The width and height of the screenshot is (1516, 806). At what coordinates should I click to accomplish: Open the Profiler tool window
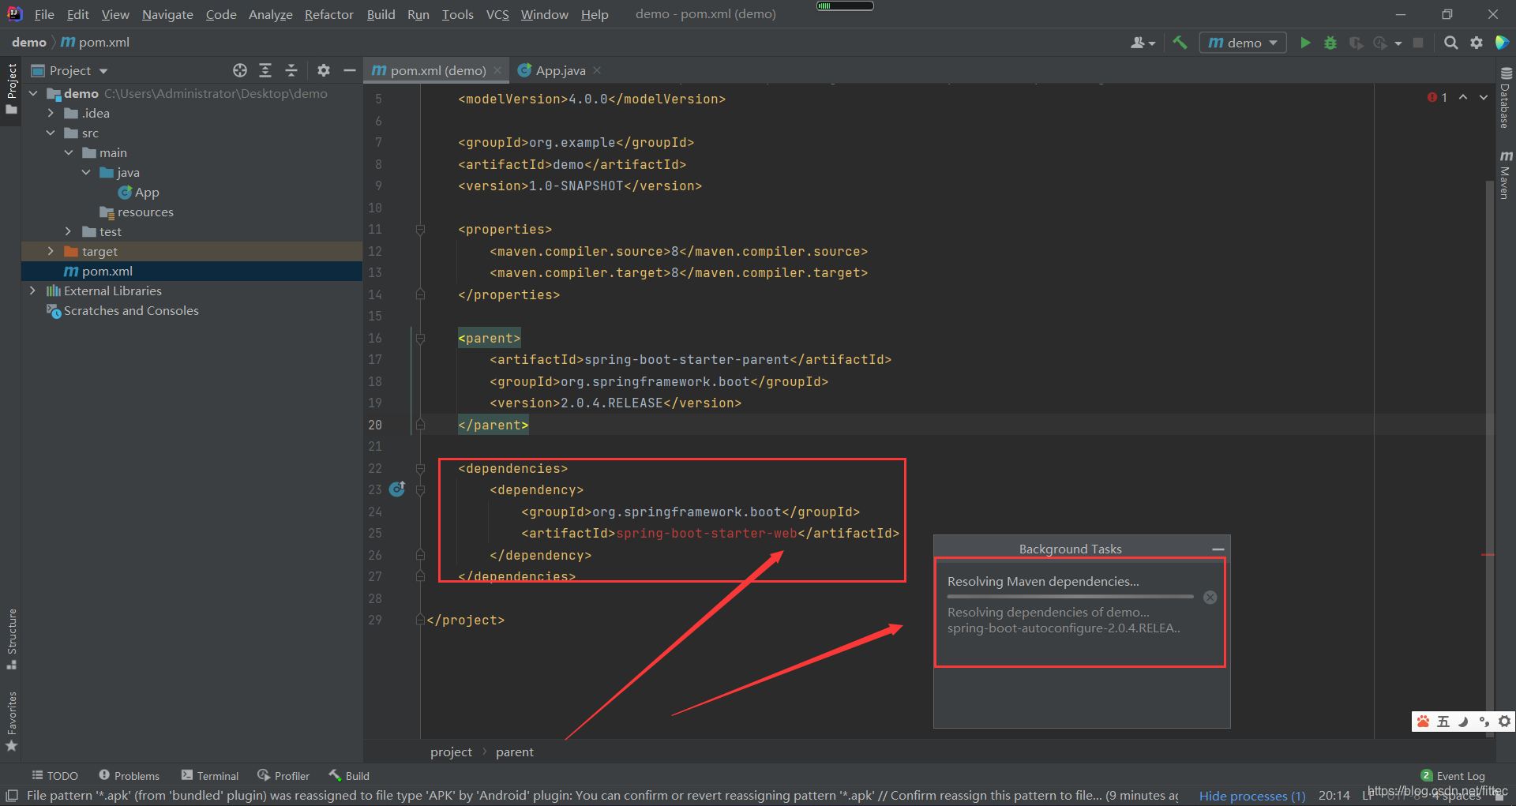coord(283,775)
